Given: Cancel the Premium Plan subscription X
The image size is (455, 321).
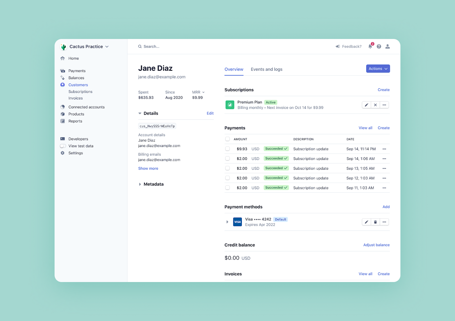Looking at the screenshot, I should tap(375, 105).
